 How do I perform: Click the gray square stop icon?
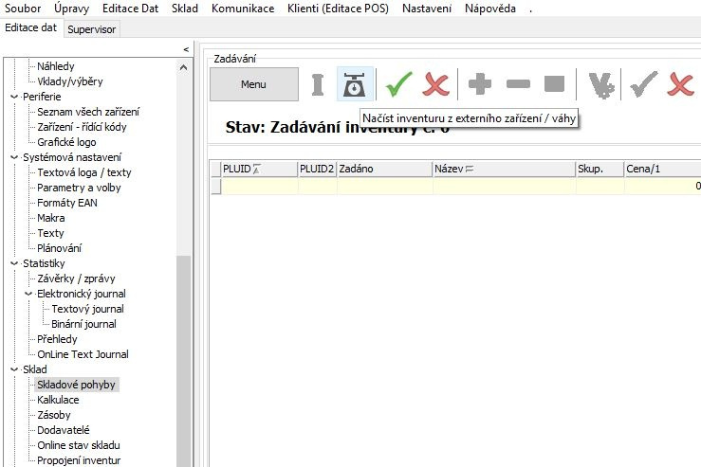(x=554, y=85)
